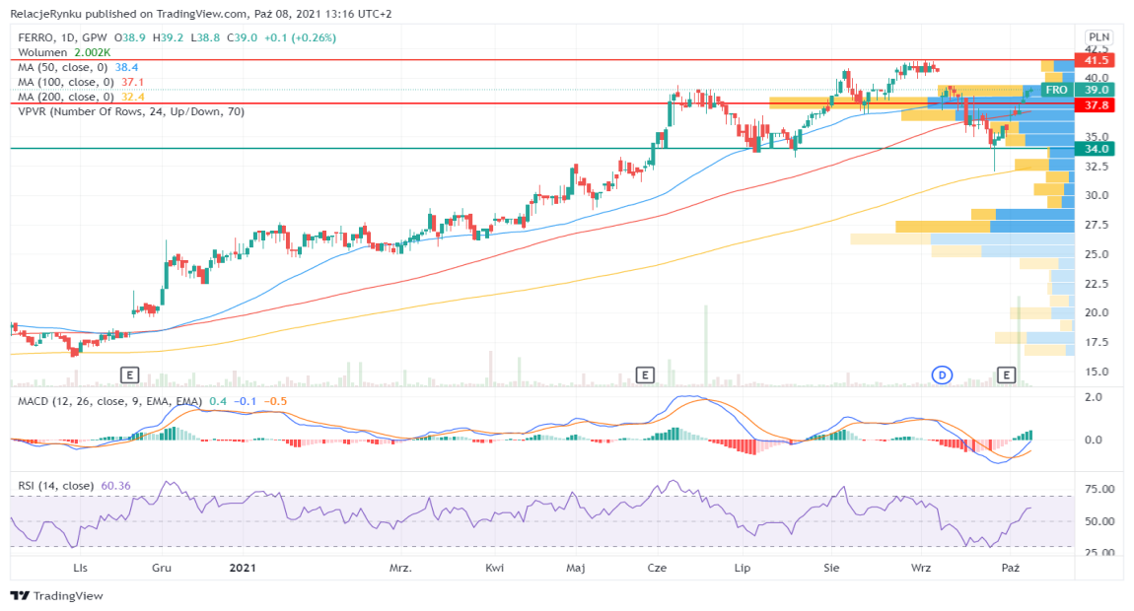Select the MA (200, close, 0) legend
The width and height of the screenshot is (1134, 611).
tap(67, 97)
